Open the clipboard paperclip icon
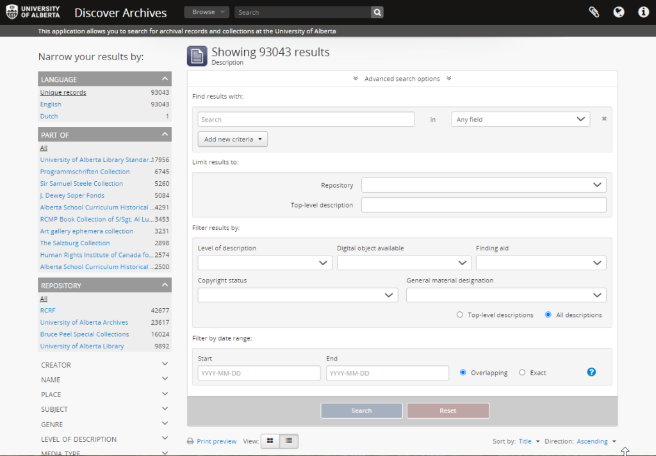This screenshot has height=456, width=656. point(594,12)
